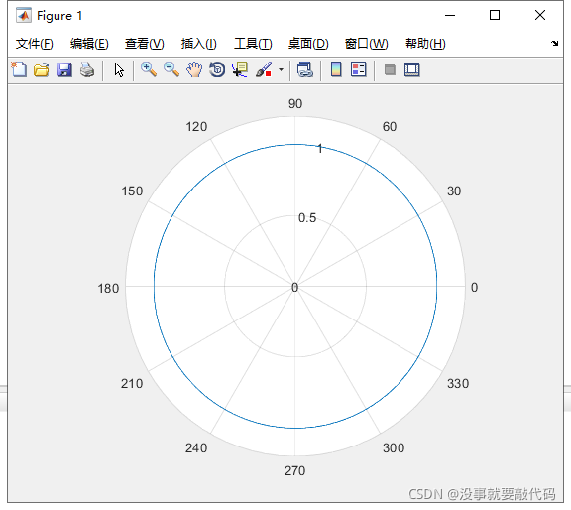571x510 pixels.
Task: Select the Rotate 3D tool
Action: click(x=217, y=69)
